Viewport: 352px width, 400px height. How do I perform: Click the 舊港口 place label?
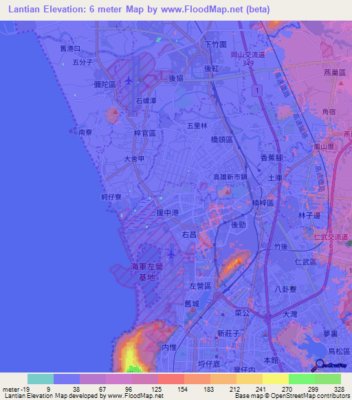tap(70, 48)
